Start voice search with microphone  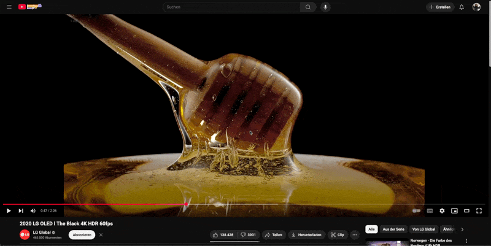click(x=325, y=7)
